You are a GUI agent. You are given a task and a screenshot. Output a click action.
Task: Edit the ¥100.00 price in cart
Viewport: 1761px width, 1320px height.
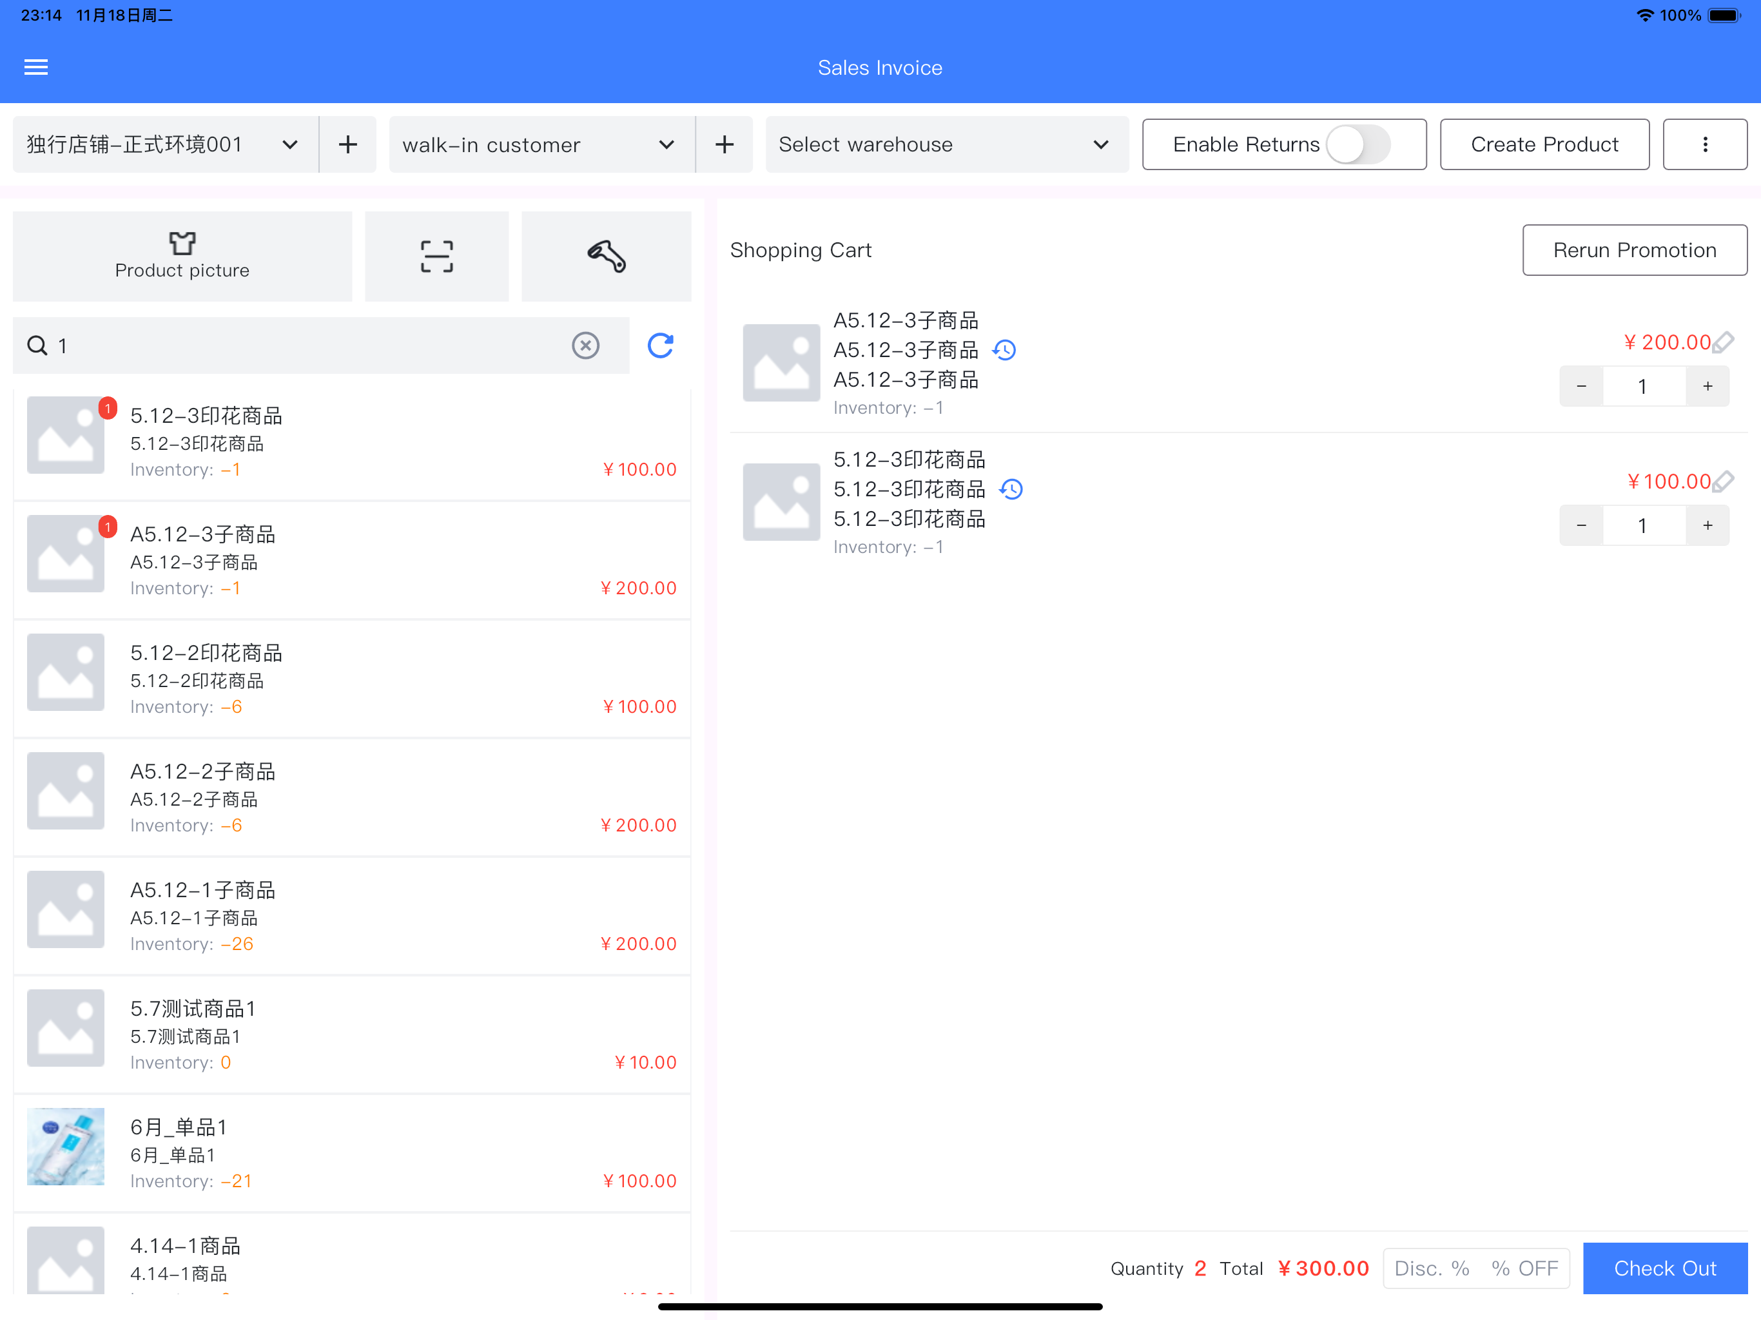1723,481
